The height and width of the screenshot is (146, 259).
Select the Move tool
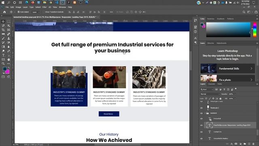3,21
